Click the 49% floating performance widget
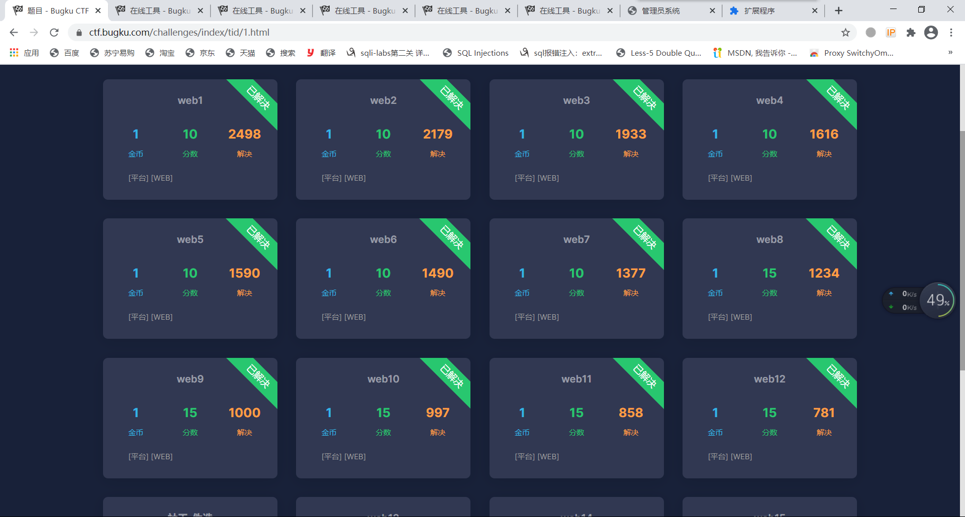 (x=938, y=300)
